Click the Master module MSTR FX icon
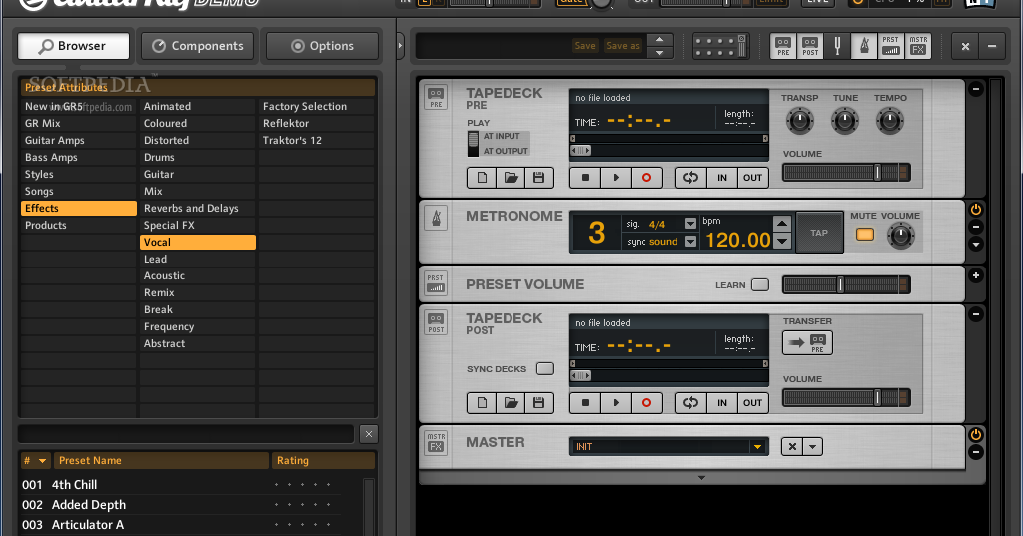Viewport: 1023px width, 536px height. pos(436,443)
